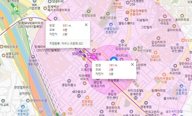Image resolution: width=192 pixels, height=116 pixels.
Task: Click 부티크호텔k 동대문점 hotel icon
Action: [136, 98]
